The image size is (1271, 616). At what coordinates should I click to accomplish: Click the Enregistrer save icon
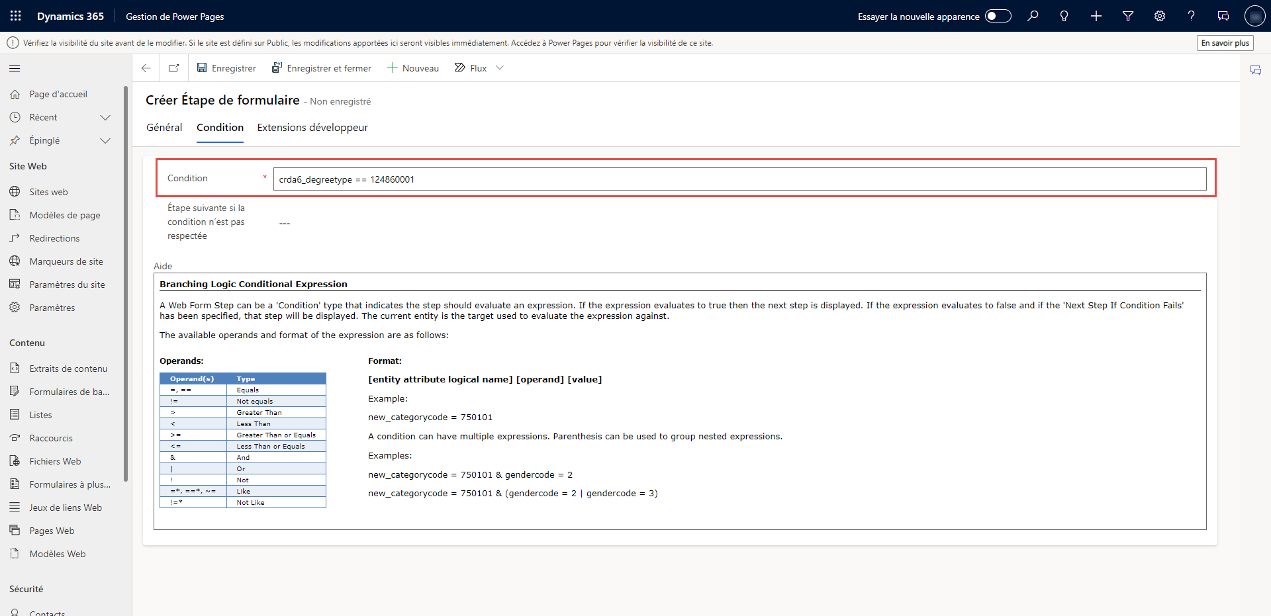point(202,67)
